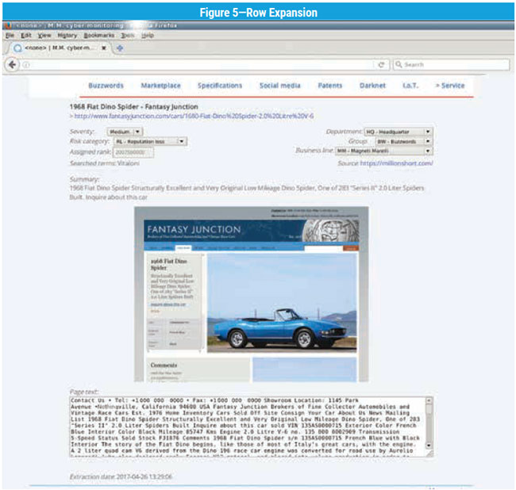
Task: Switch to the Marketplace tab
Action: tap(161, 86)
